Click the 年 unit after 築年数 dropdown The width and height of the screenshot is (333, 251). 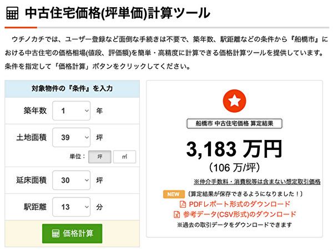point(99,111)
